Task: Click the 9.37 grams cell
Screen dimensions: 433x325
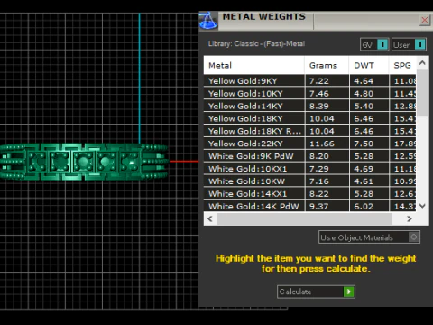Action: click(327, 206)
